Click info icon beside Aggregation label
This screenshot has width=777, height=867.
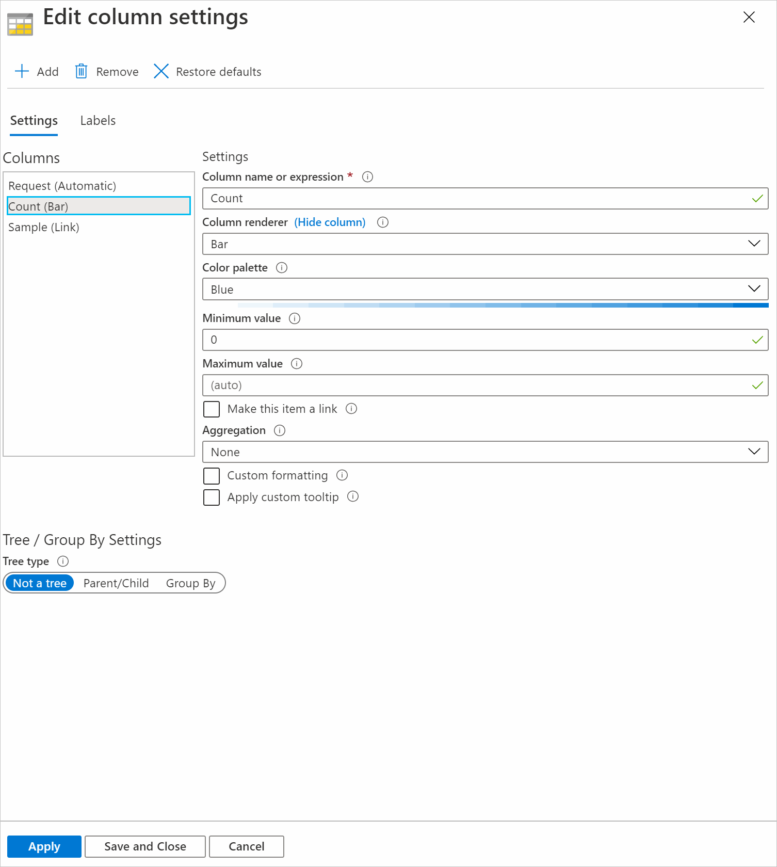tap(280, 430)
